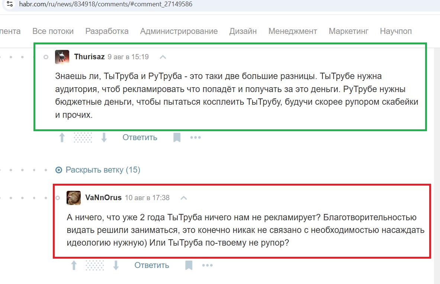The width and height of the screenshot is (440, 284).
Task: Switch to the Научпоп section
Action: click(396, 31)
